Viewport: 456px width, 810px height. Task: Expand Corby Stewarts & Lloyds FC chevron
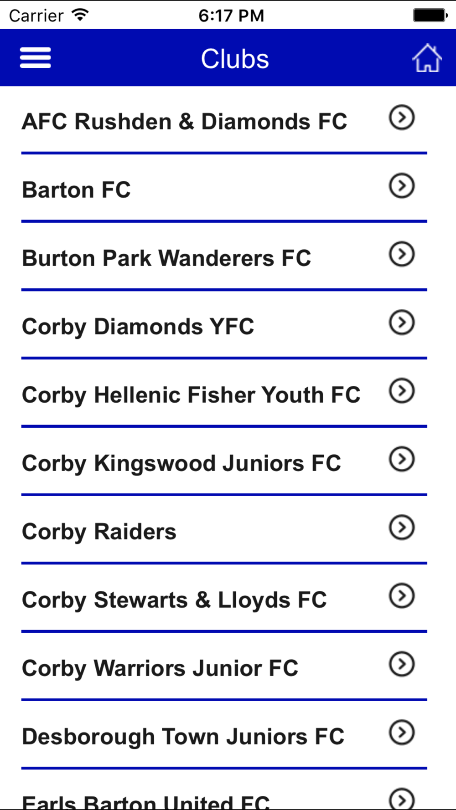[x=402, y=596]
